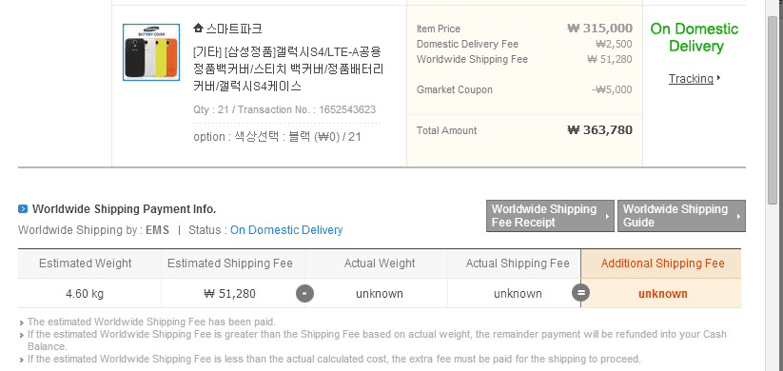Click the seller name 스마트파크
The width and height of the screenshot is (783, 371).
pyautogui.click(x=234, y=29)
